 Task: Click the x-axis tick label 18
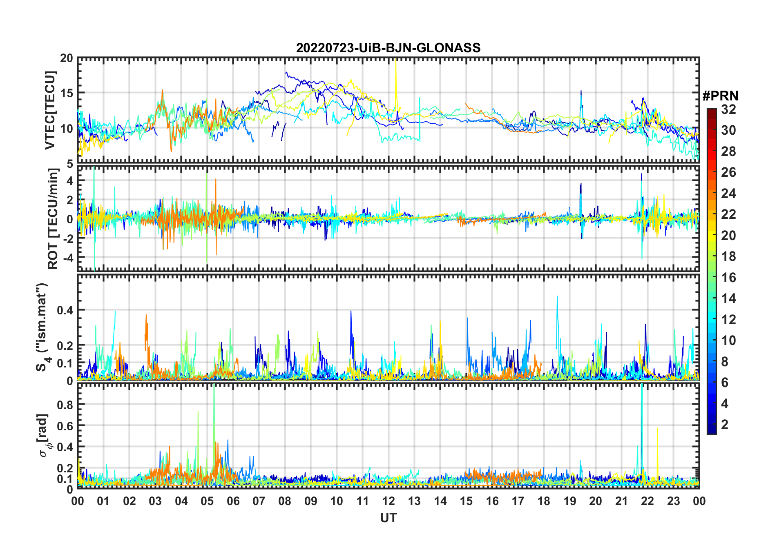pos(544,501)
